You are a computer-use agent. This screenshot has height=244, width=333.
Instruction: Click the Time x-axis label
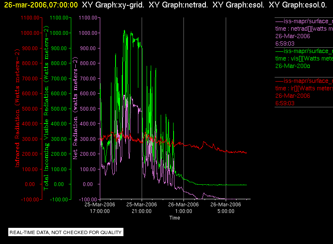pos(174,217)
